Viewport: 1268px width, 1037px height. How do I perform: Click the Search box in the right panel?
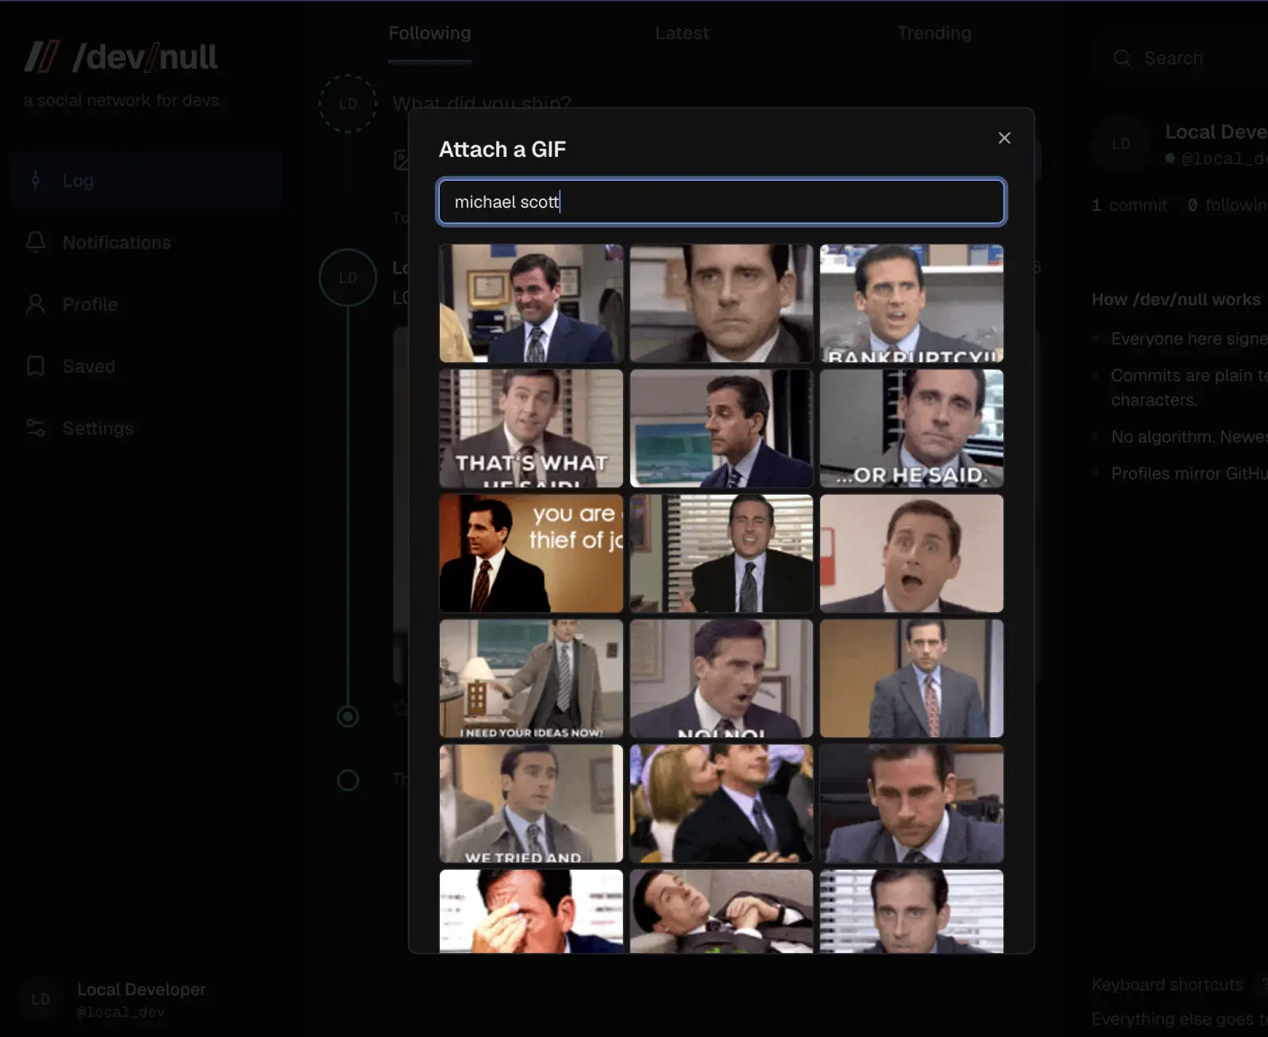pos(1181,58)
